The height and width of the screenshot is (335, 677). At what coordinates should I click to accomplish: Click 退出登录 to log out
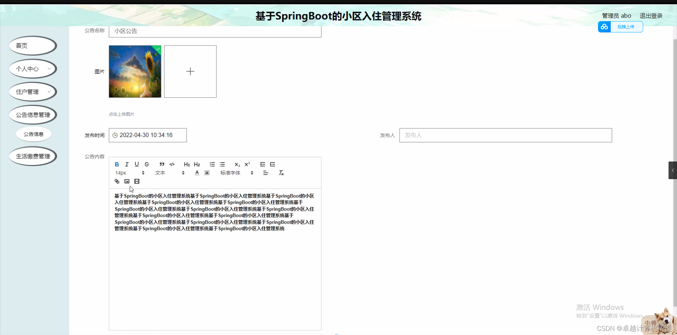pos(651,16)
